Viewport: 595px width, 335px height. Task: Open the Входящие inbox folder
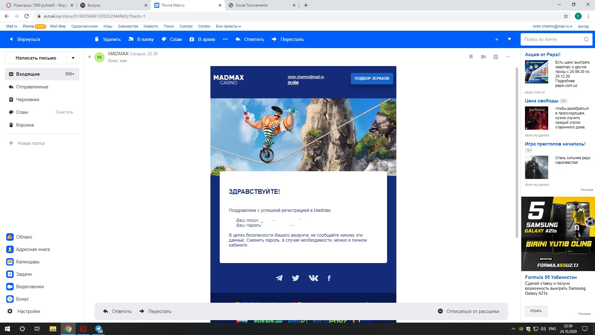pyautogui.click(x=28, y=74)
